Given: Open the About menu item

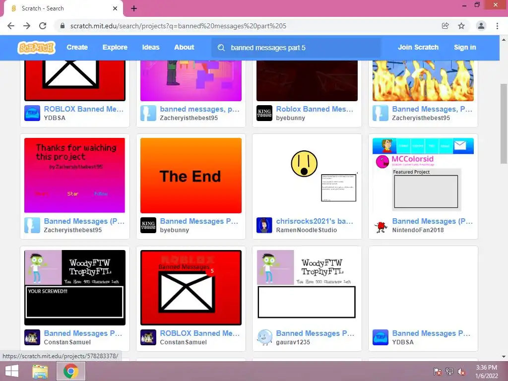Looking at the screenshot, I should click(x=184, y=47).
